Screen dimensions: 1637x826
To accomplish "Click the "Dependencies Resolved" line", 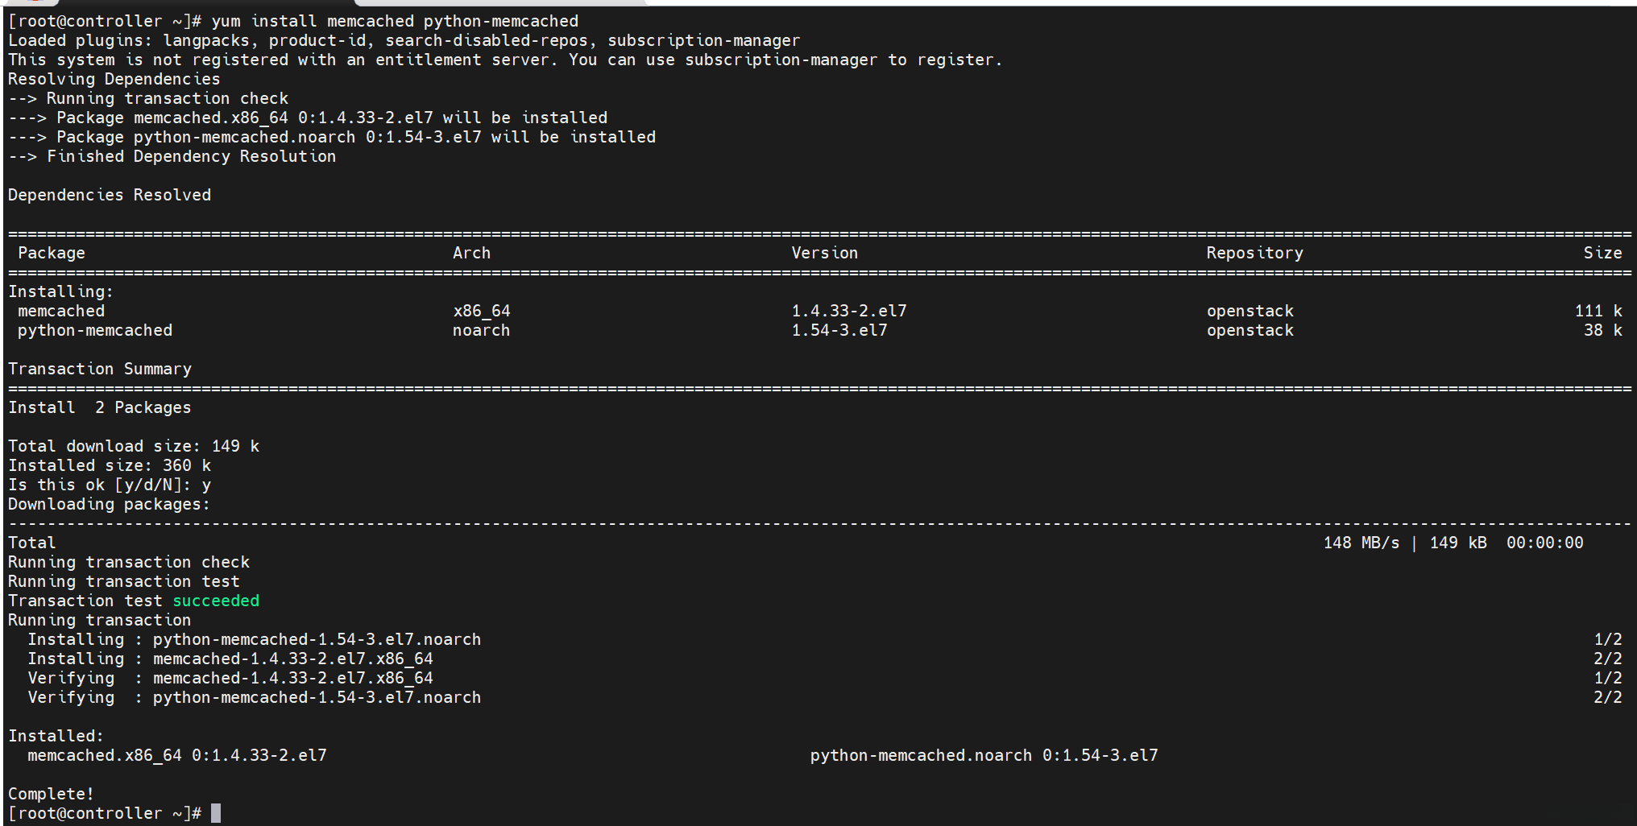I will tap(110, 195).
